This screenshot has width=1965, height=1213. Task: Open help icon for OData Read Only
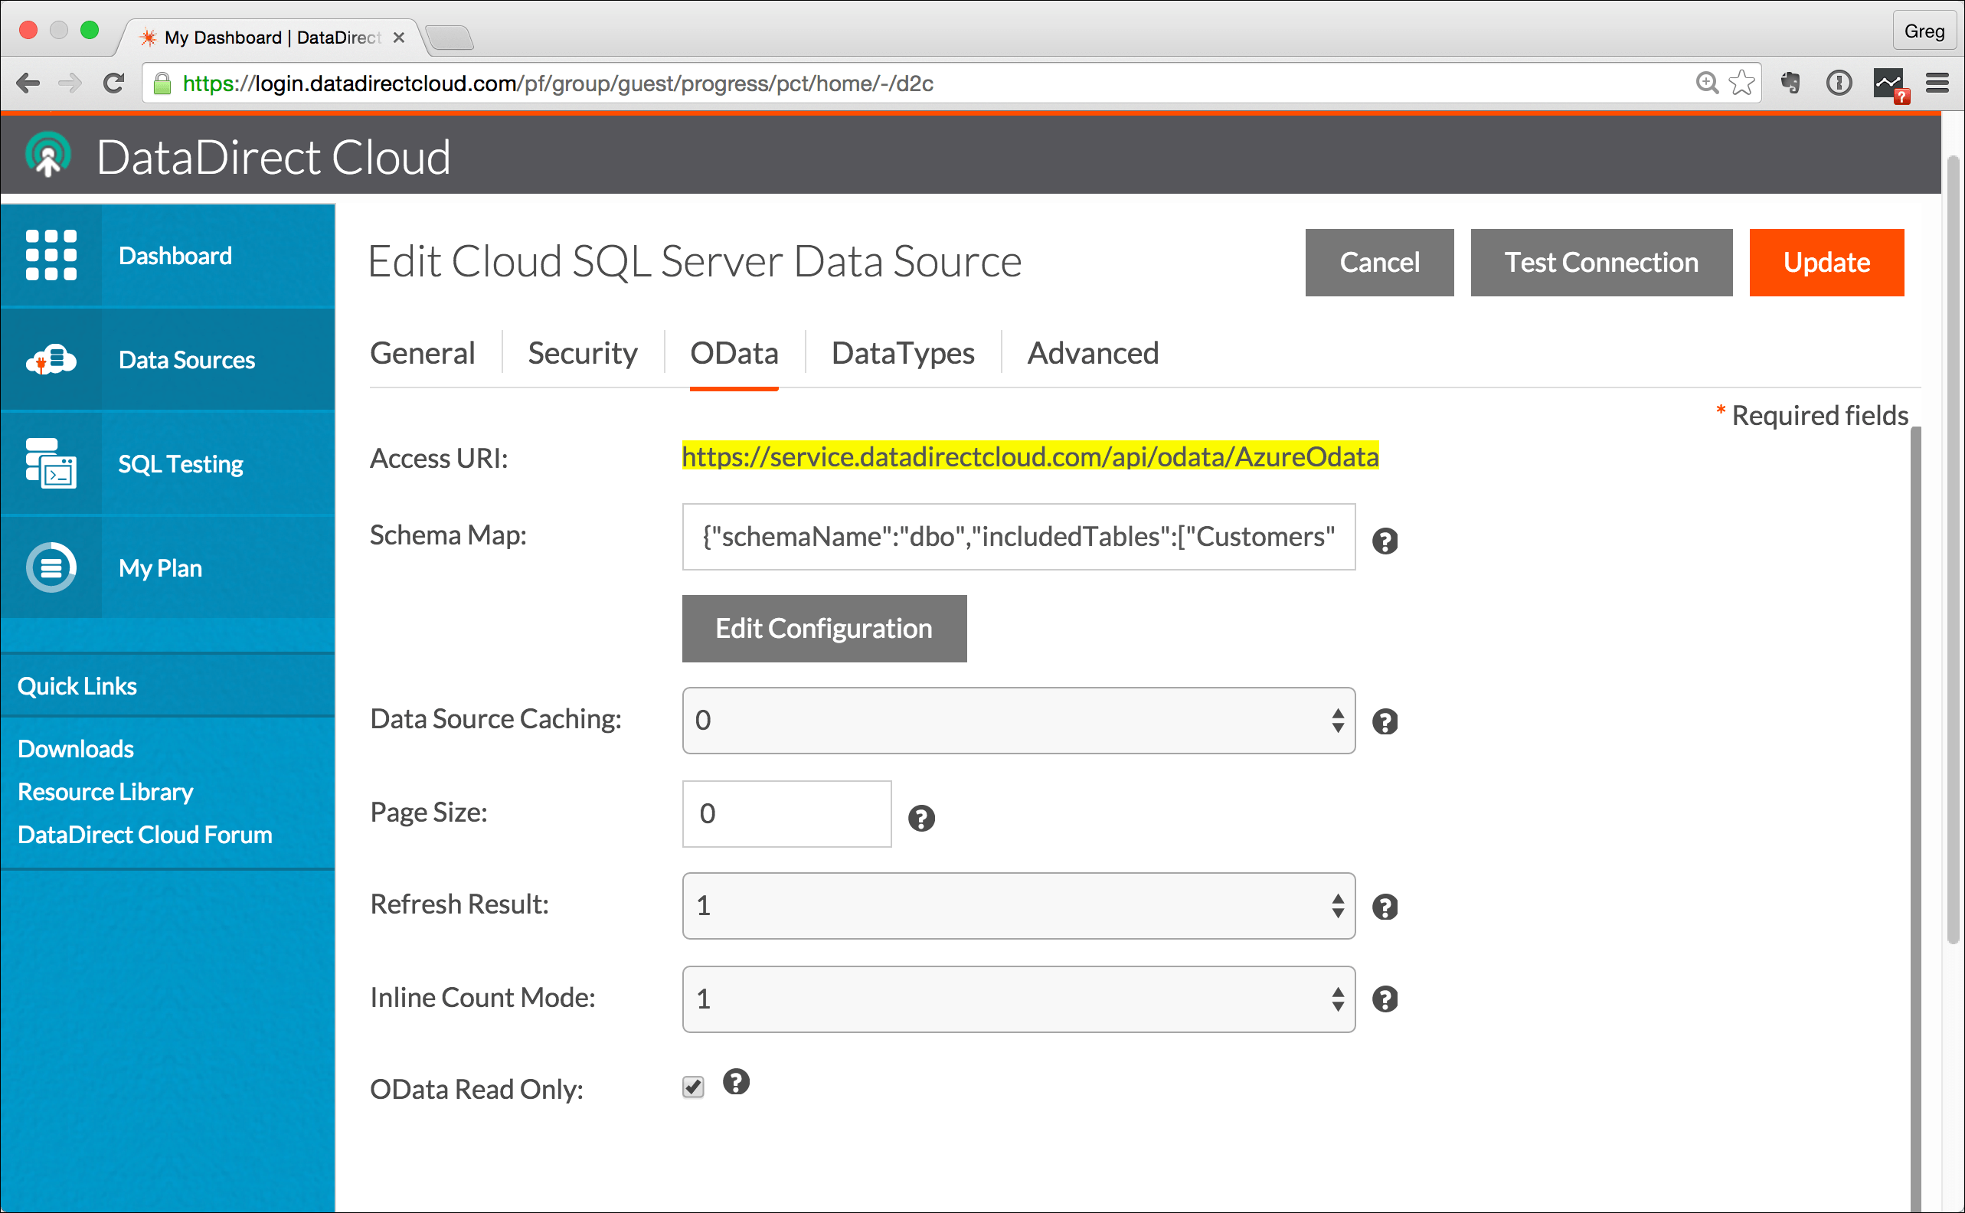736,1082
